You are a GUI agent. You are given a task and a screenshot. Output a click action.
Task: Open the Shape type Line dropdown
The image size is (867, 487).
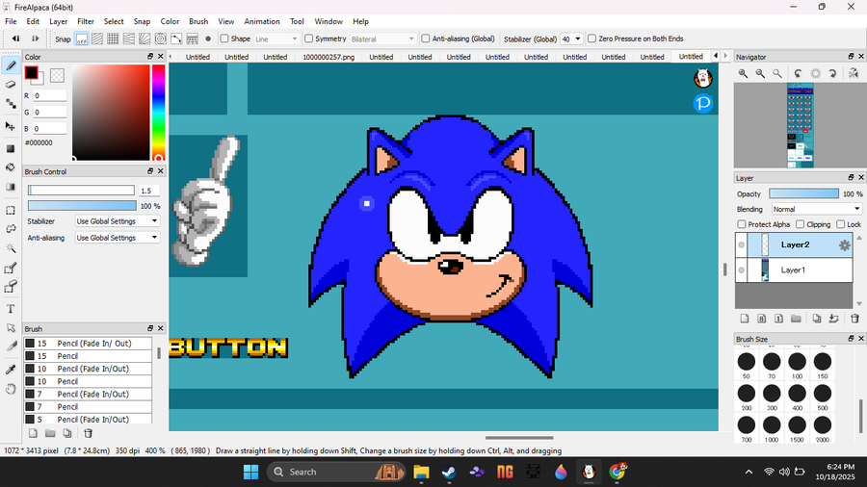click(x=276, y=39)
